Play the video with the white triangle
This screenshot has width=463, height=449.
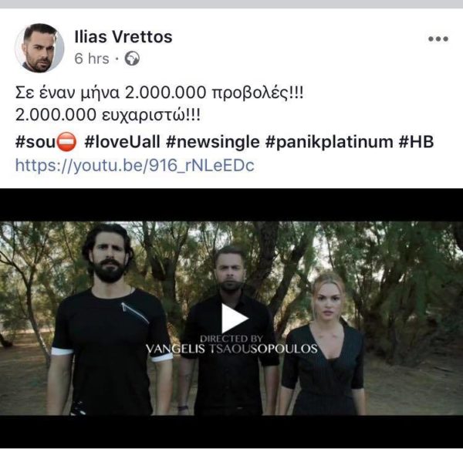click(235, 319)
